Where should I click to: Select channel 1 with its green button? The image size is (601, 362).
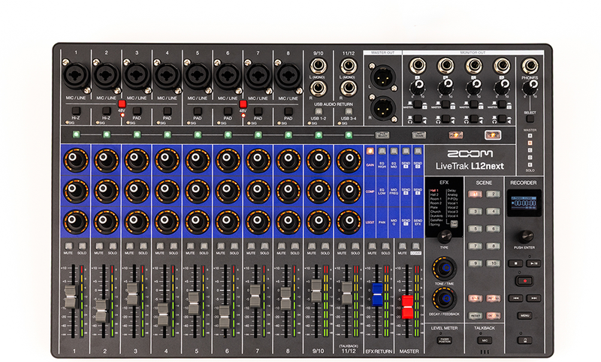coord(77,134)
